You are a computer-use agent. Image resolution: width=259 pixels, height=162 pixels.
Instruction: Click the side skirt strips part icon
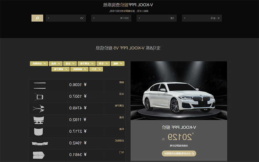[x=40, y=85]
